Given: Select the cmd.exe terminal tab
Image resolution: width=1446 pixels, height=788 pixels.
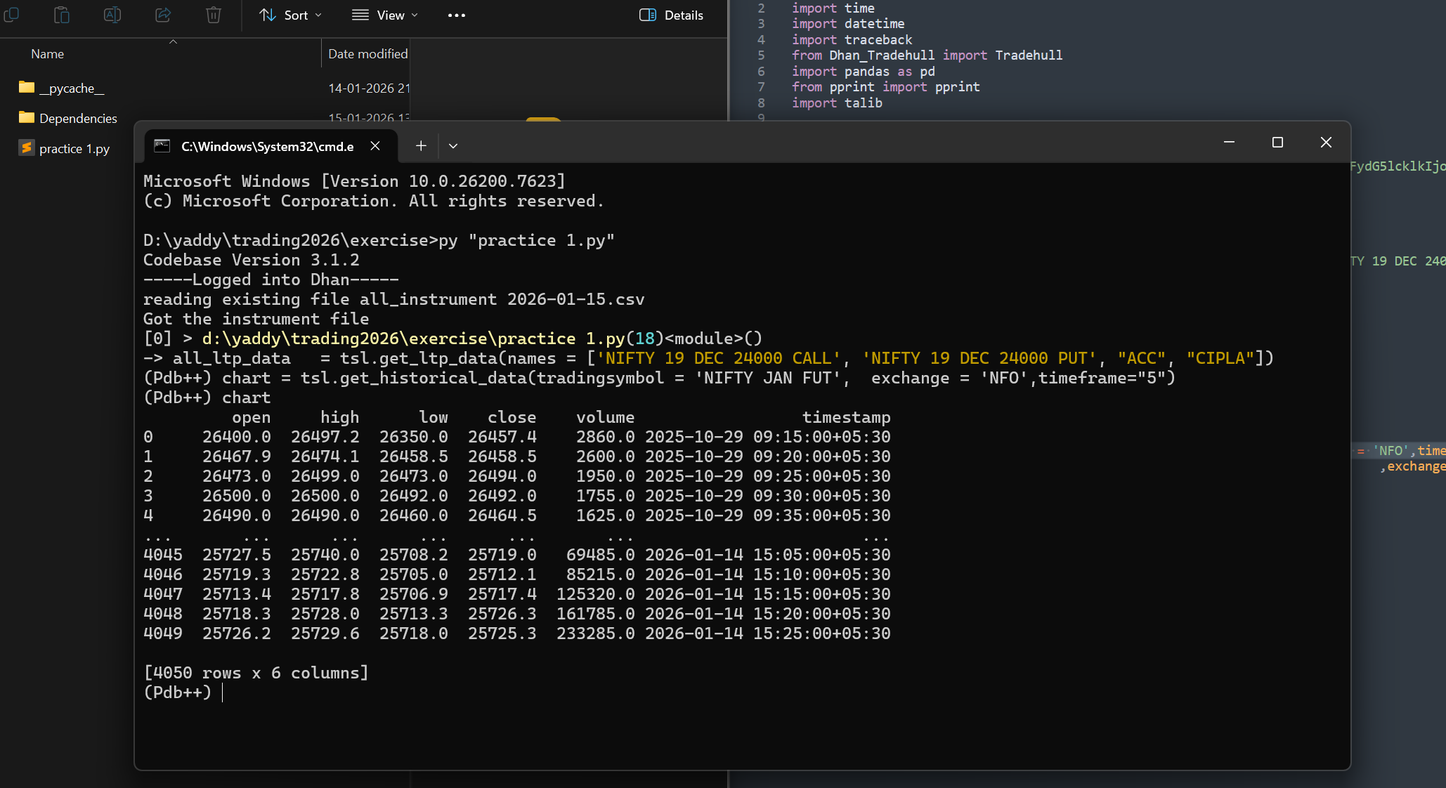Looking at the screenshot, I should 267,146.
